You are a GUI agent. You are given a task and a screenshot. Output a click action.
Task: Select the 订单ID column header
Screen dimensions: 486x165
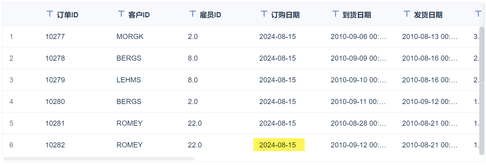[68, 15]
